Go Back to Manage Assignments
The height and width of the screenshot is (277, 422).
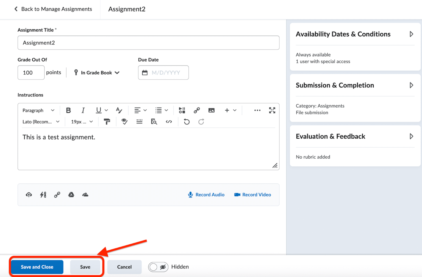tap(53, 9)
